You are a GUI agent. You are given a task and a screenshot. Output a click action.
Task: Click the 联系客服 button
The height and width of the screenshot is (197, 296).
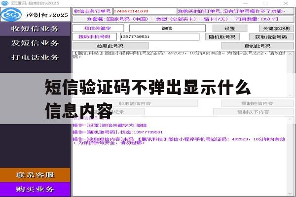click(35, 175)
